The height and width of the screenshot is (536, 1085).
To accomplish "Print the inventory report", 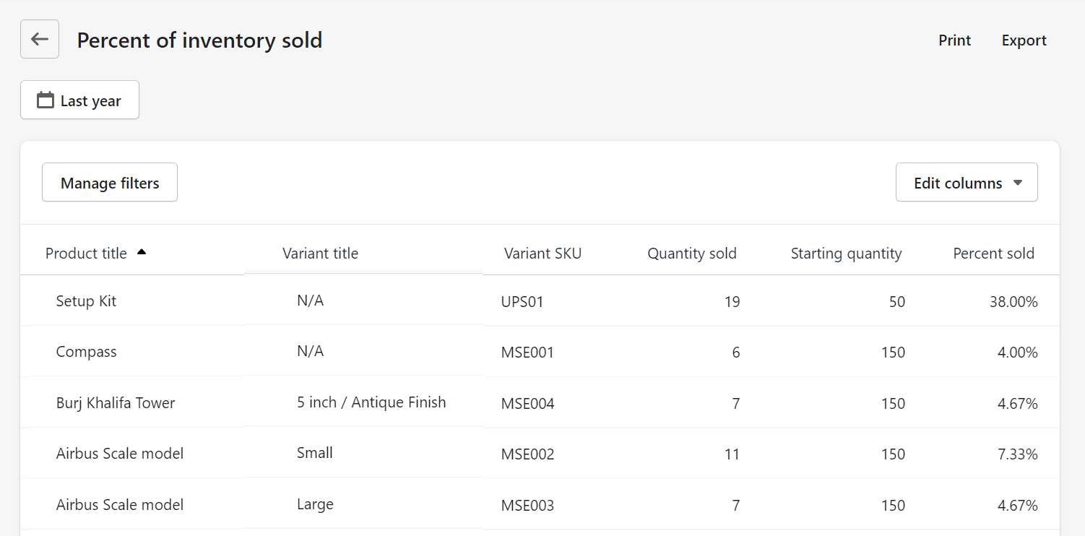I will pos(954,40).
